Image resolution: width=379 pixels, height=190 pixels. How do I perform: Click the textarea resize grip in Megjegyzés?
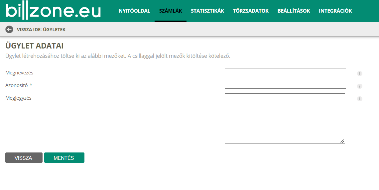[342, 141]
